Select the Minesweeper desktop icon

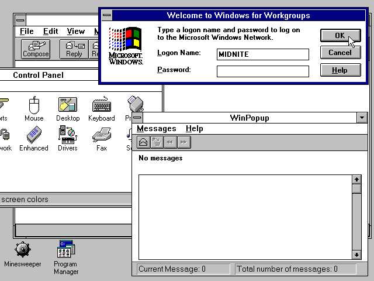23,254
